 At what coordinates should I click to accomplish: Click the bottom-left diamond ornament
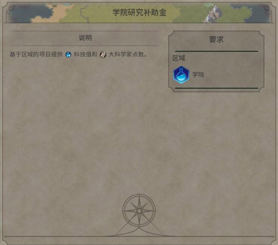(x=6, y=236)
